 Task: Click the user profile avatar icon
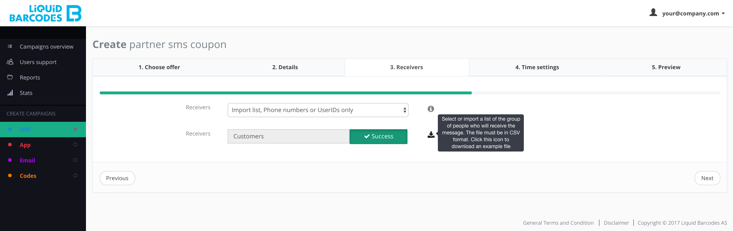(x=653, y=13)
